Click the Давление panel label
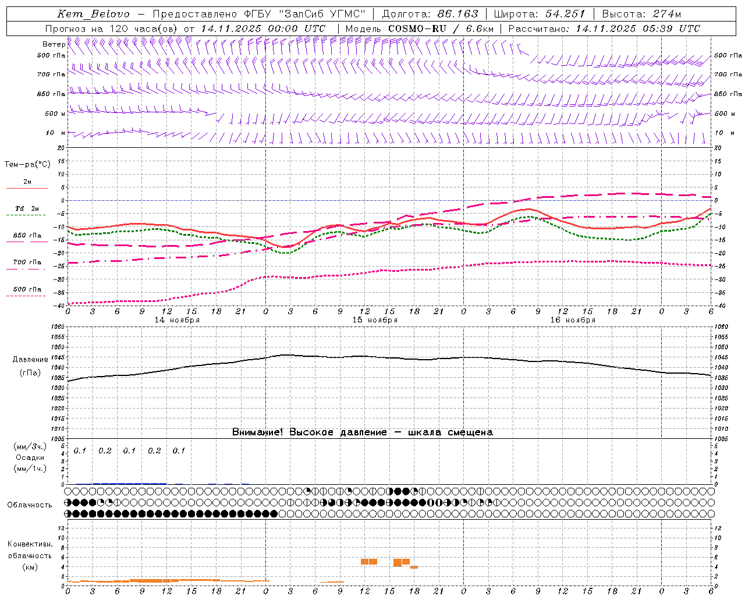This screenshot has height=596, width=745. 30,360
